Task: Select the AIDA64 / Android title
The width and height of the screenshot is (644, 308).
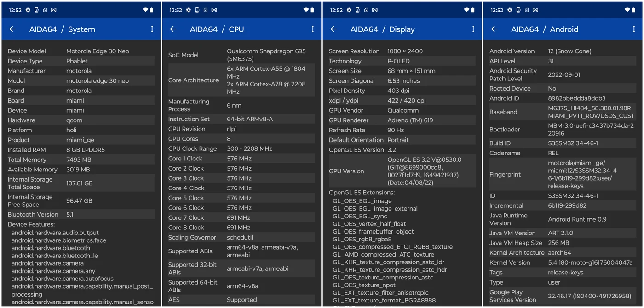Action: click(x=545, y=29)
